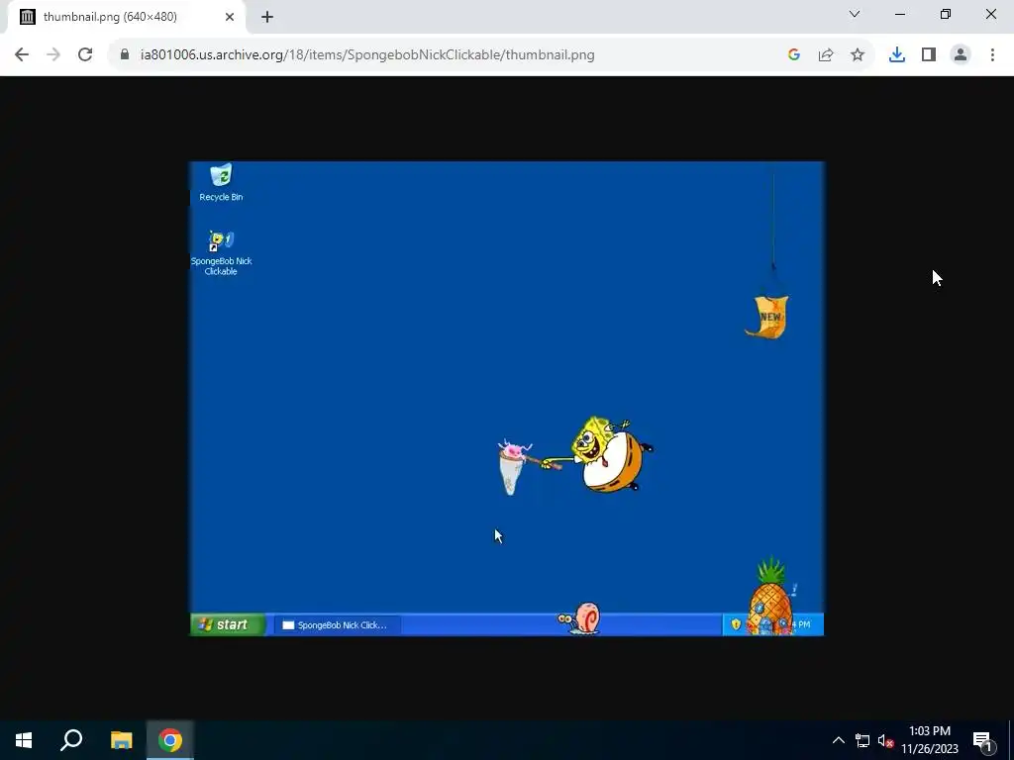
Task: Open the notification center
Action: [x=982, y=740]
